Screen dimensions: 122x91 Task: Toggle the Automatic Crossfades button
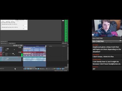point(59,69)
